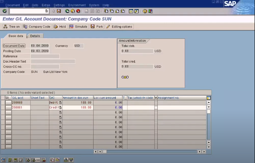Click the red Cancel icon
Viewport: 255px width, 163px height.
tap(78, 11)
